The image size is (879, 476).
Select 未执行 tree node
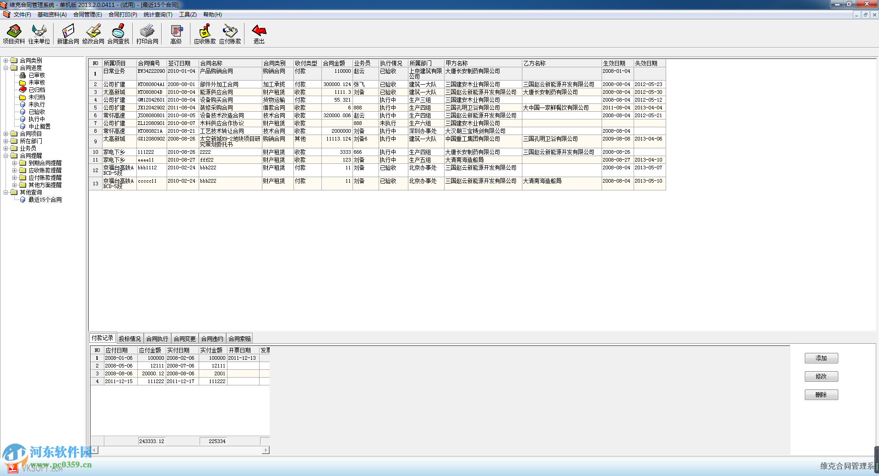37,104
